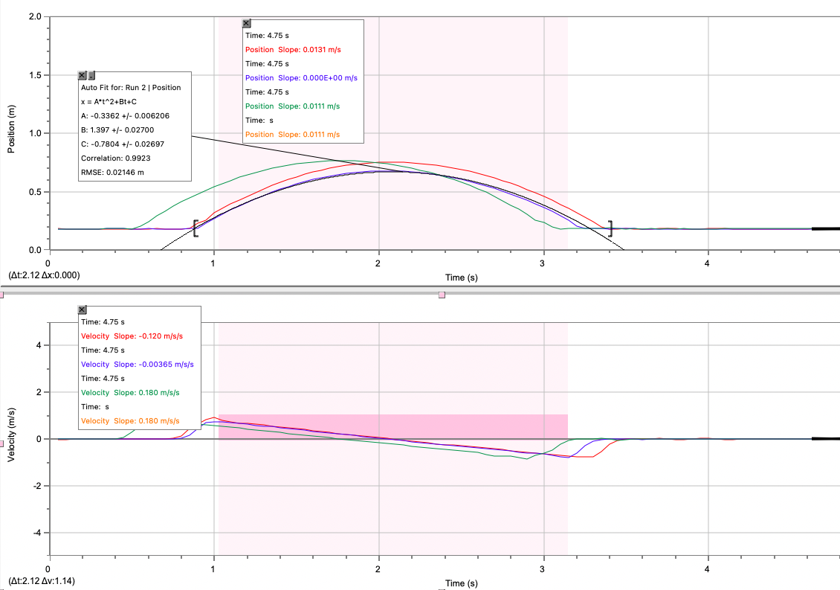The height and width of the screenshot is (590, 840).
Task: Close the Auto Fit results box
Action: 83,74
